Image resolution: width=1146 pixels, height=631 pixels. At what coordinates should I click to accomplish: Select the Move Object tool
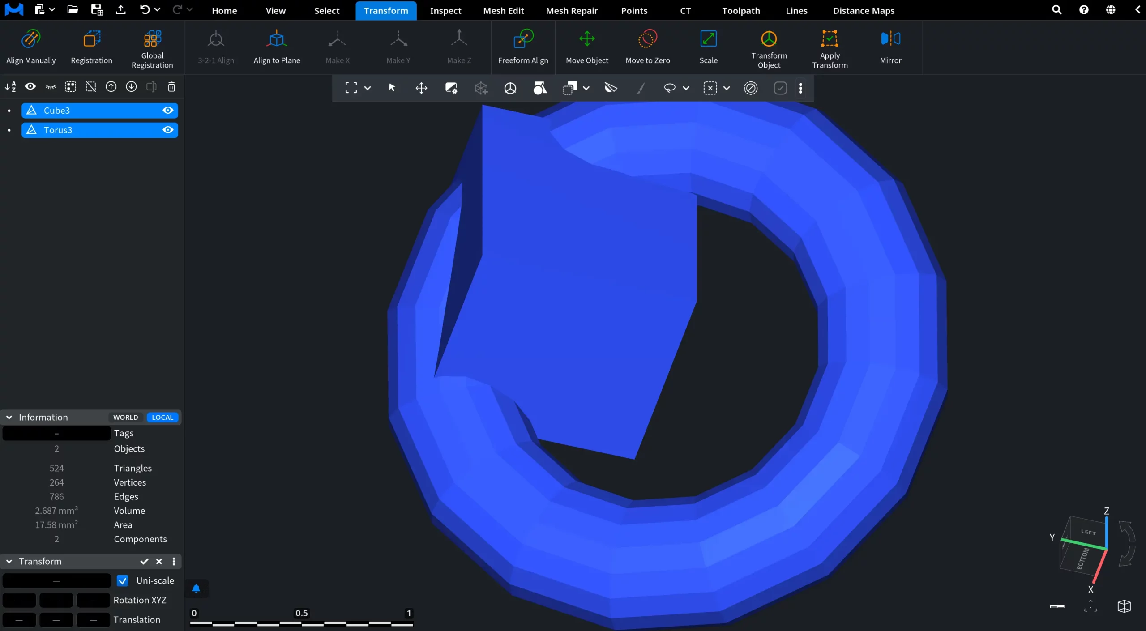point(587,47)
